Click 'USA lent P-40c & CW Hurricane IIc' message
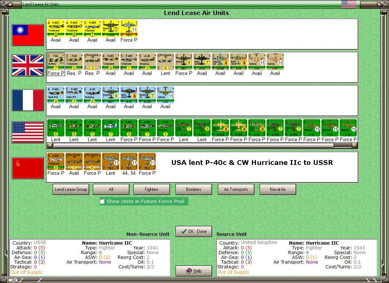 pyautogui.click(x=252, y=162)
